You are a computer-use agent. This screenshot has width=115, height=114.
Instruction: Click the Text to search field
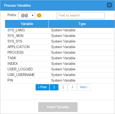81,15
